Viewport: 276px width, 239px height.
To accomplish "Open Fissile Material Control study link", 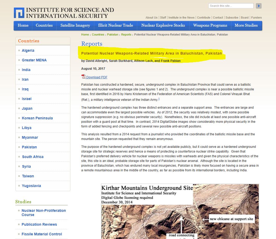I will point(42,234).
